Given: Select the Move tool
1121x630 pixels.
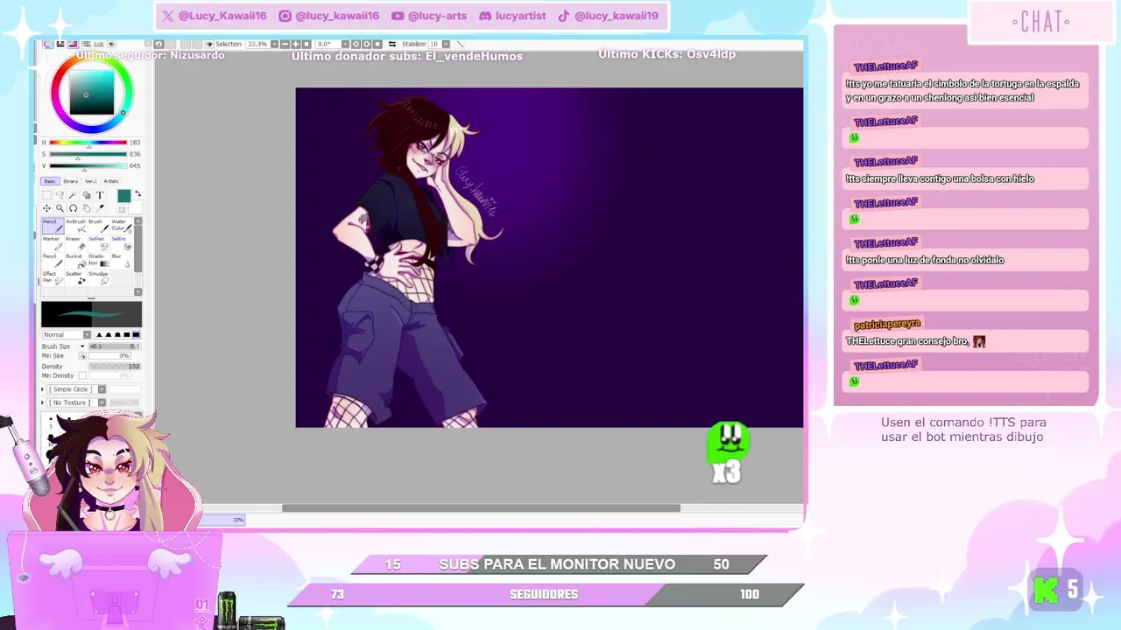Looking at the screenshot, I should coord(46,208).
